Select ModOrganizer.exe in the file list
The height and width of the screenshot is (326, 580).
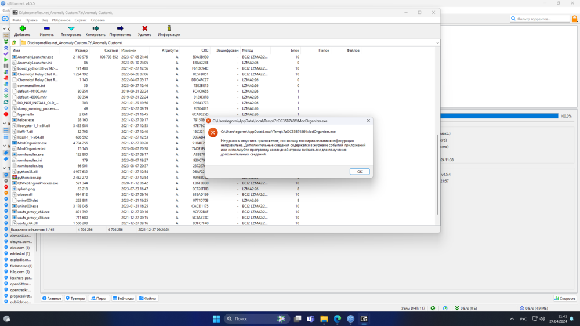32,143
